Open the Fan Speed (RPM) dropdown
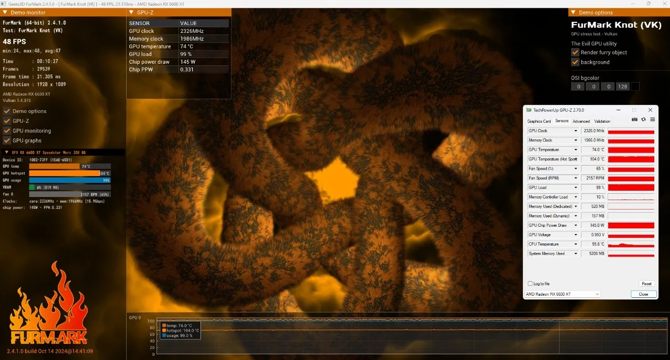Screen dimensions: 670x360 tap(576, 178)
